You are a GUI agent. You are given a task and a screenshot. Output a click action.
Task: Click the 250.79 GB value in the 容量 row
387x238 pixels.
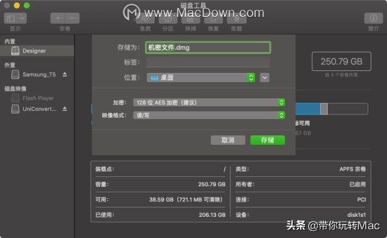point(212,184)
